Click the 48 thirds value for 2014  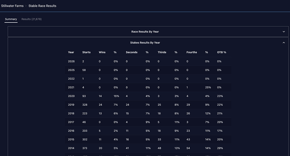(159, 148)
